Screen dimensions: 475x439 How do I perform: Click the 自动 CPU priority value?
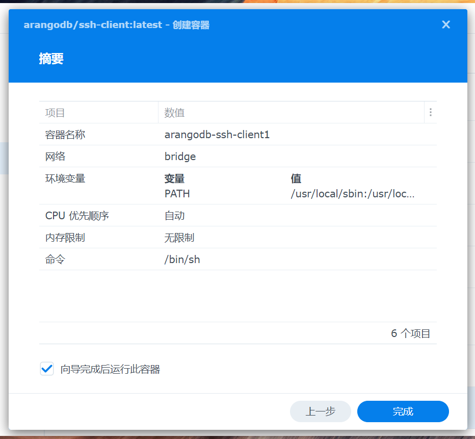(174, 216)
